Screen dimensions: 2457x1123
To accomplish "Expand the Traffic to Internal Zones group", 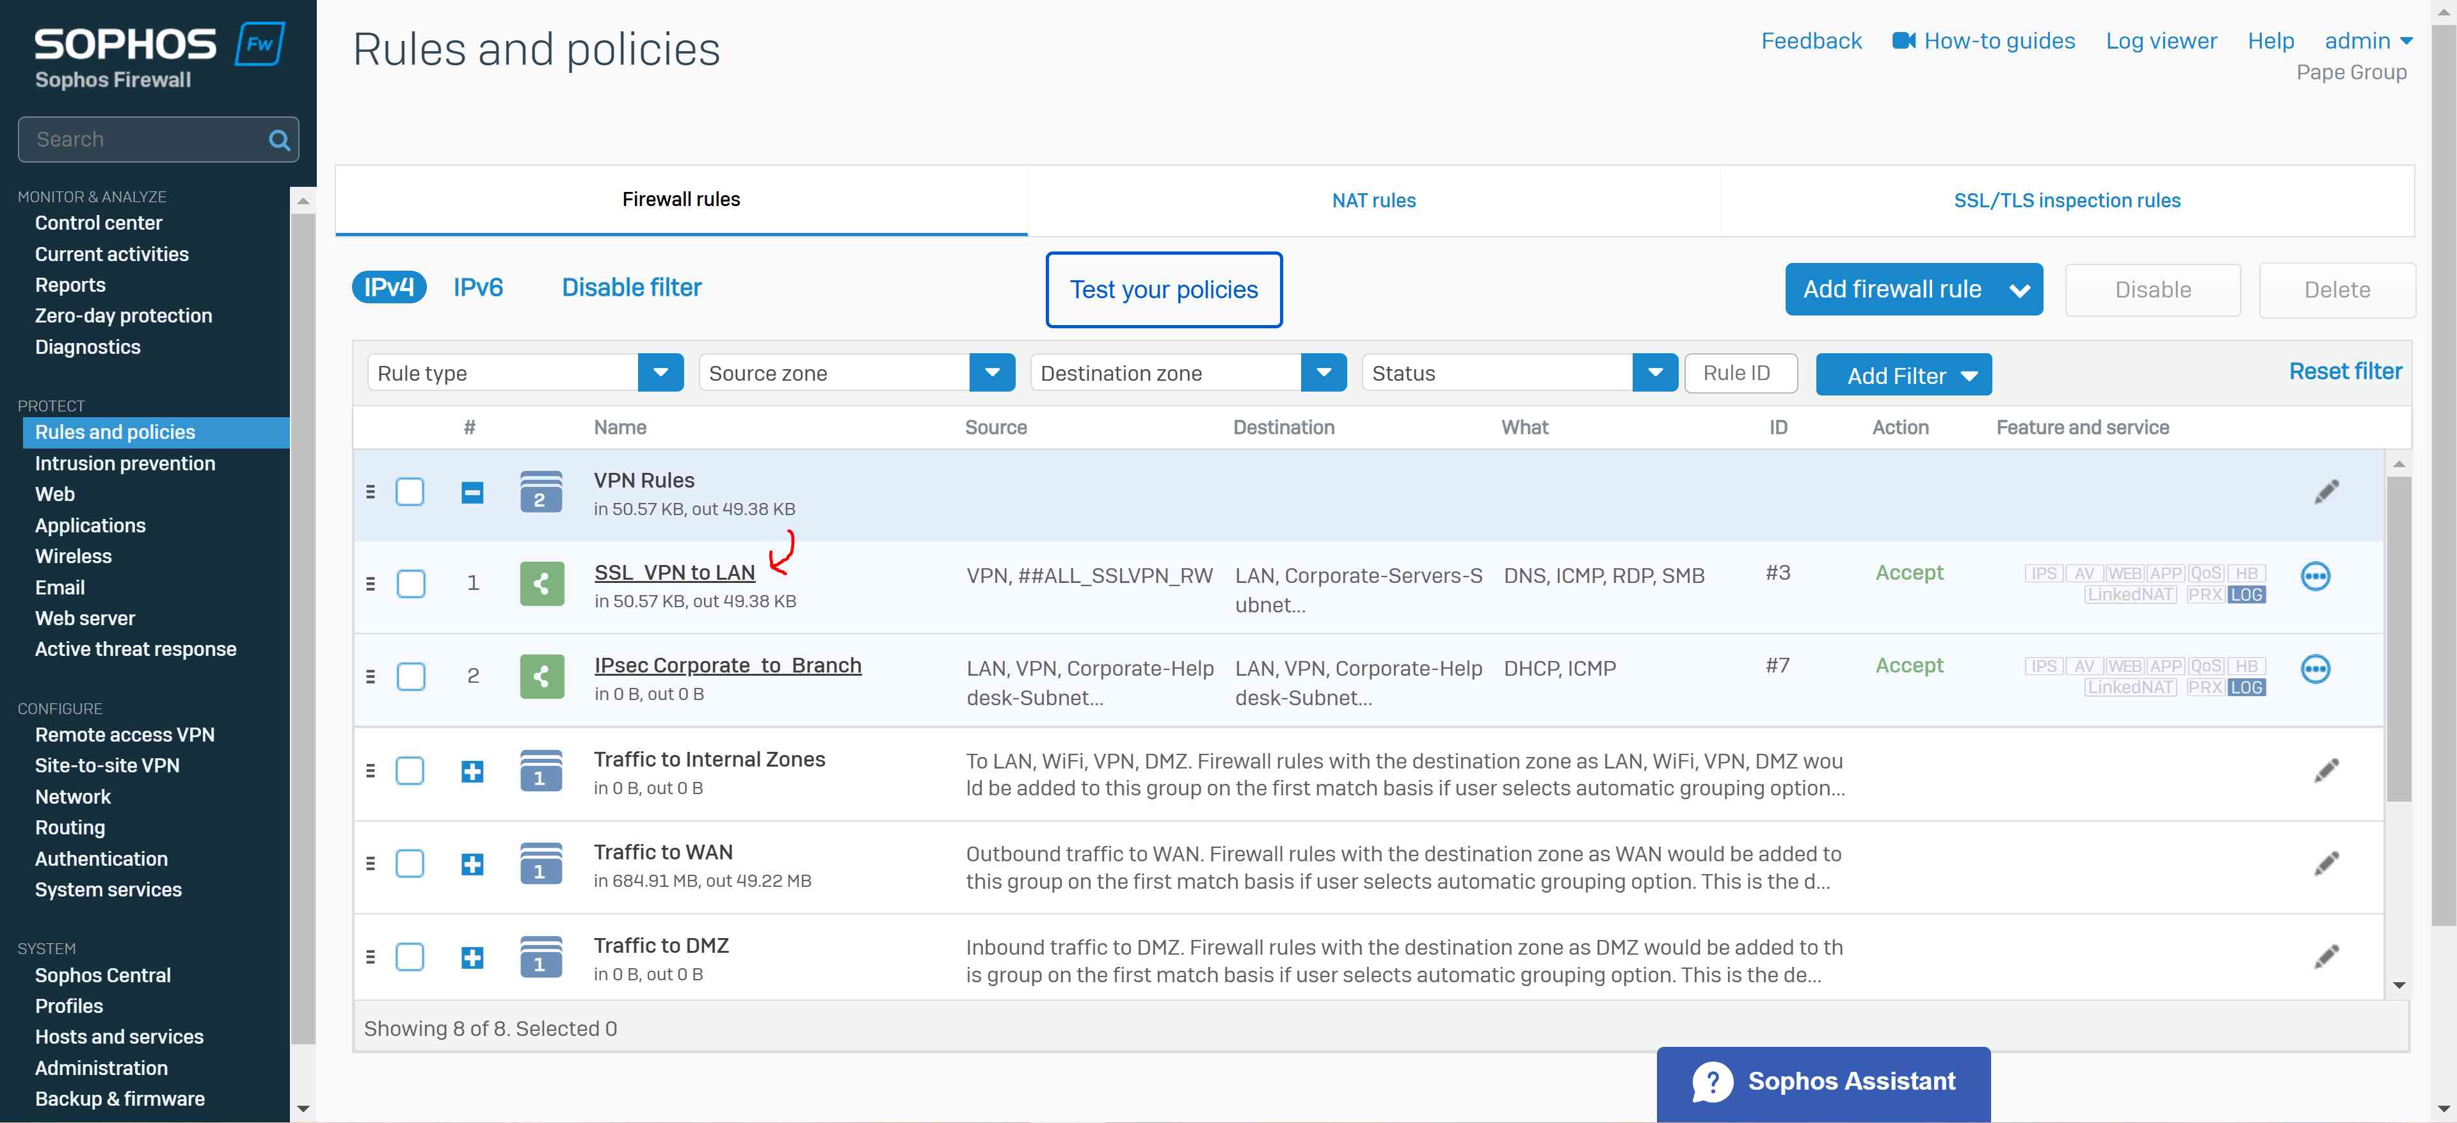I will [472, 771].
